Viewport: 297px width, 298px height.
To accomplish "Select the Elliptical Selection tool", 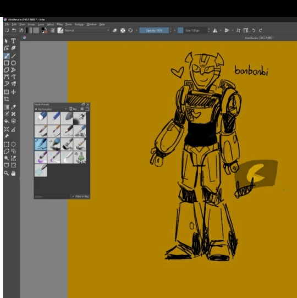I will point(13,144).
